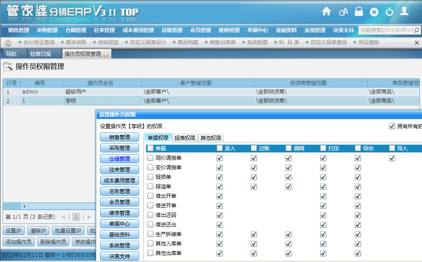The image size is (422, 262).
Task: Open the 销售管理 menu
Action: pyautogui.click(x=19, y=30)
